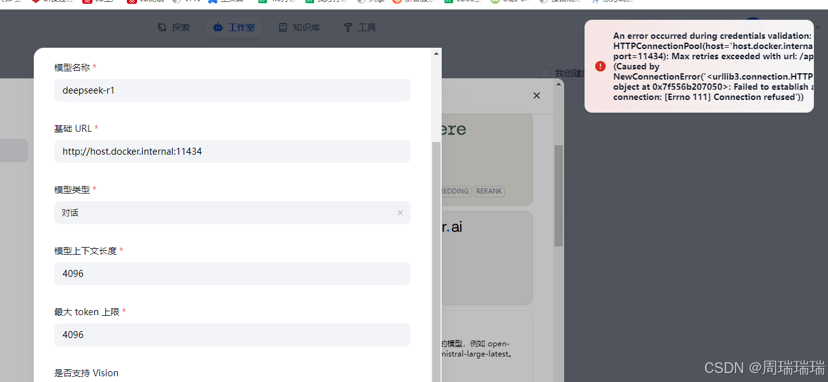The height and width of the screenshot is (382, 828).
Task: Click the modal scrollbar up arrow
Action: click(x=436, y=53)
